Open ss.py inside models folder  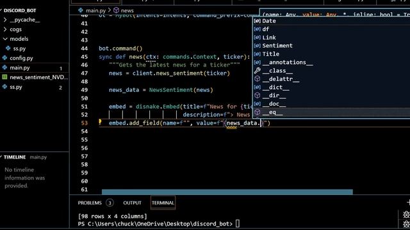[x=19, y=49]
